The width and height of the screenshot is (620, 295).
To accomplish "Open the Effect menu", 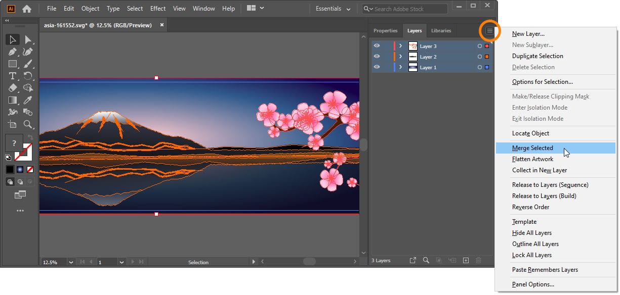I will [x=158, y=8].
